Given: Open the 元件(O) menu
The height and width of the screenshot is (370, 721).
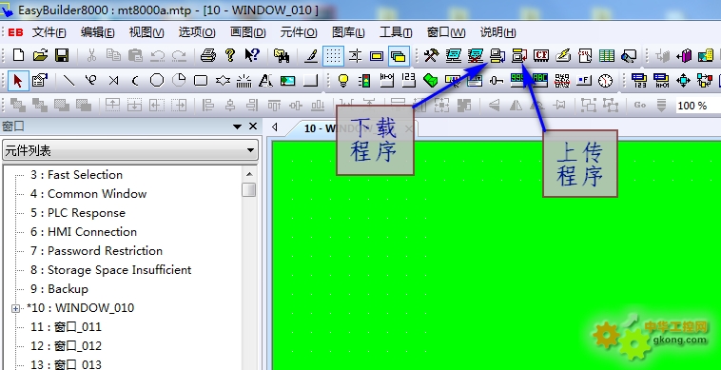Looking at the screenshot, I should coord(299,32).
